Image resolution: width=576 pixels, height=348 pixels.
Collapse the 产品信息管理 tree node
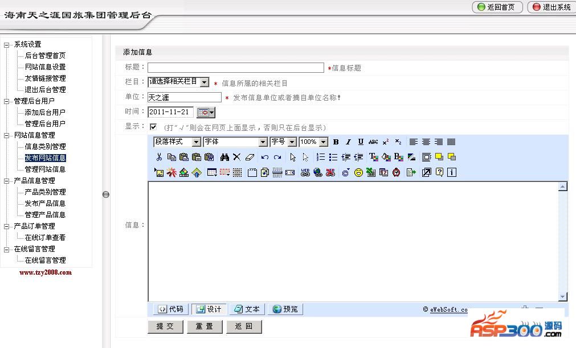[6, 181]
